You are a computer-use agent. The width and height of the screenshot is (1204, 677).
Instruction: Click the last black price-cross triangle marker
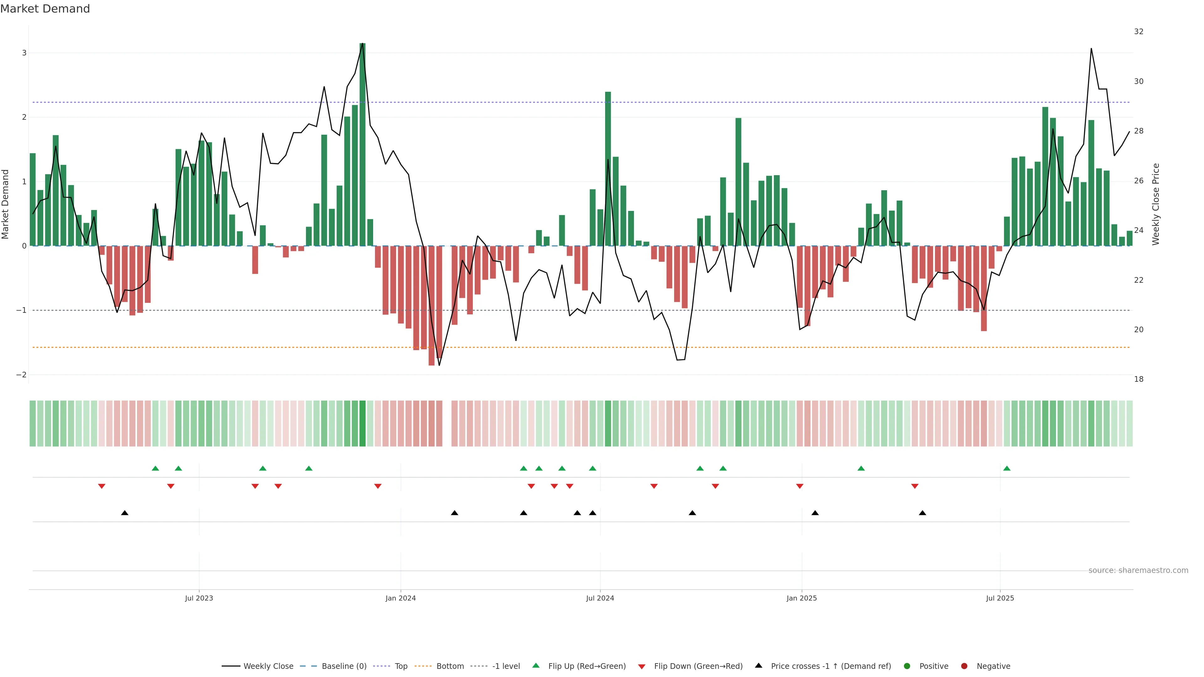[x=922, y=513]
